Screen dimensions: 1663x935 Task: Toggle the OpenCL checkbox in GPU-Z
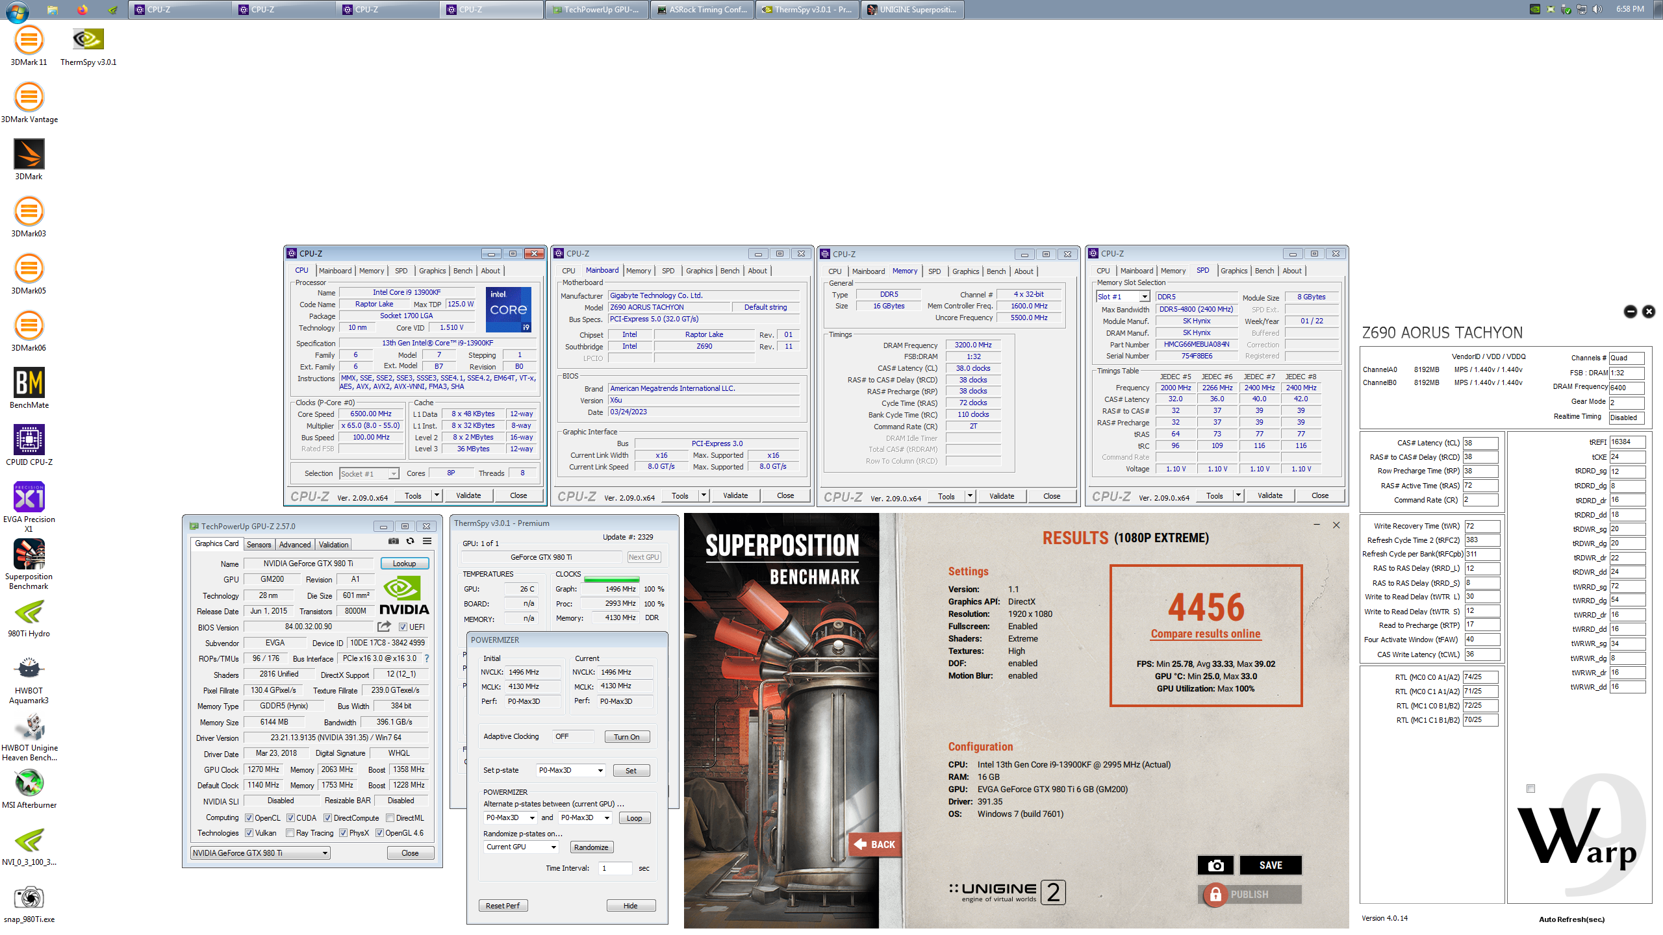249,818
